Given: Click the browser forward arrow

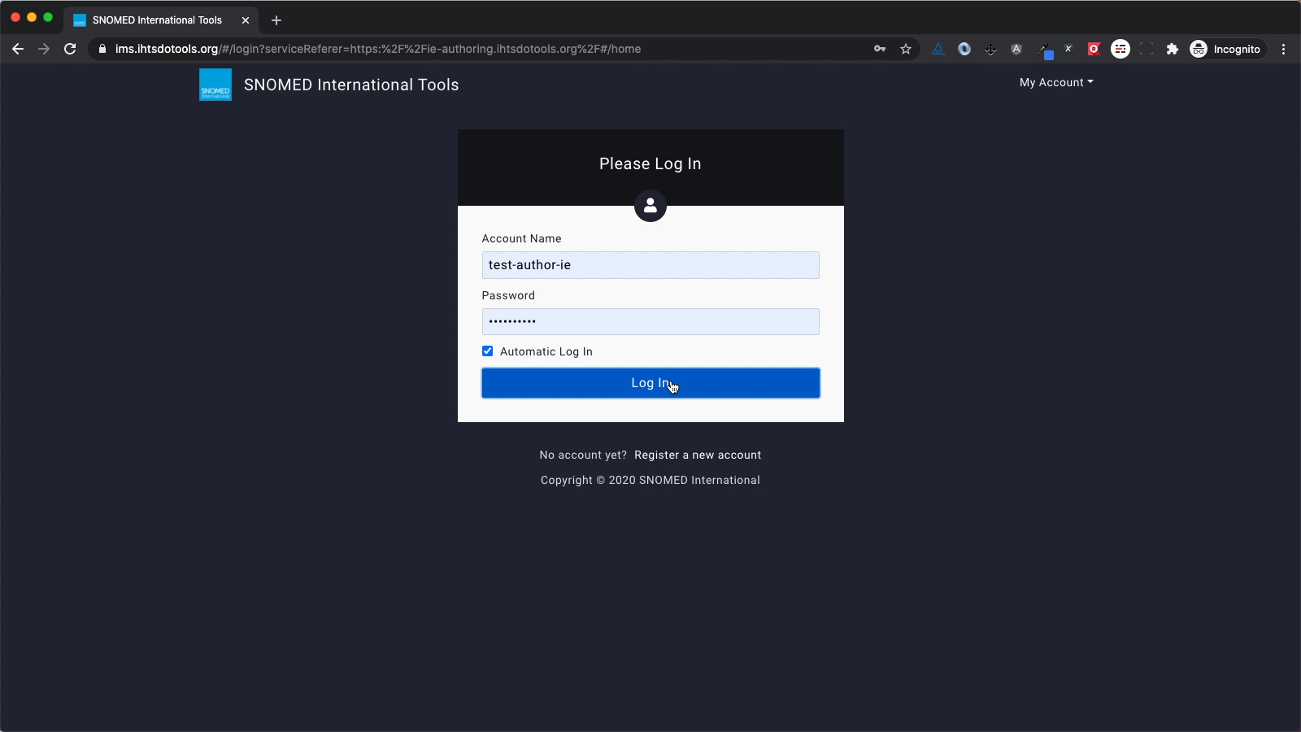Looking at the screenshot, I should pyautogui.click(x=44, y=49).
